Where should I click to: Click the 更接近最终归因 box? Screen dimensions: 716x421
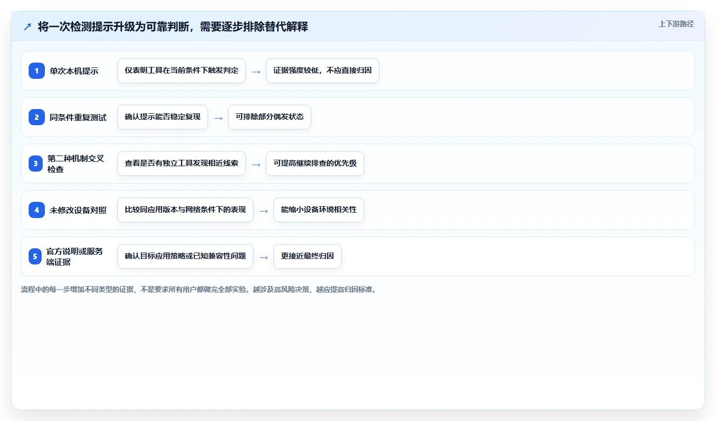click(307, 256)
